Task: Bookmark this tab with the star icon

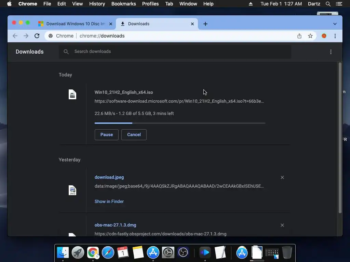Action: [x=310, y=36]
